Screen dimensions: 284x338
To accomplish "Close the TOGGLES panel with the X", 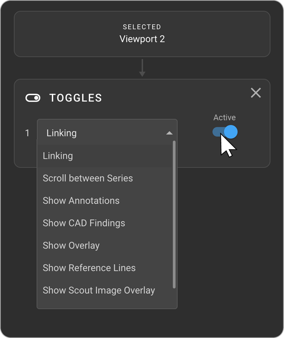I will click(256, 93).
